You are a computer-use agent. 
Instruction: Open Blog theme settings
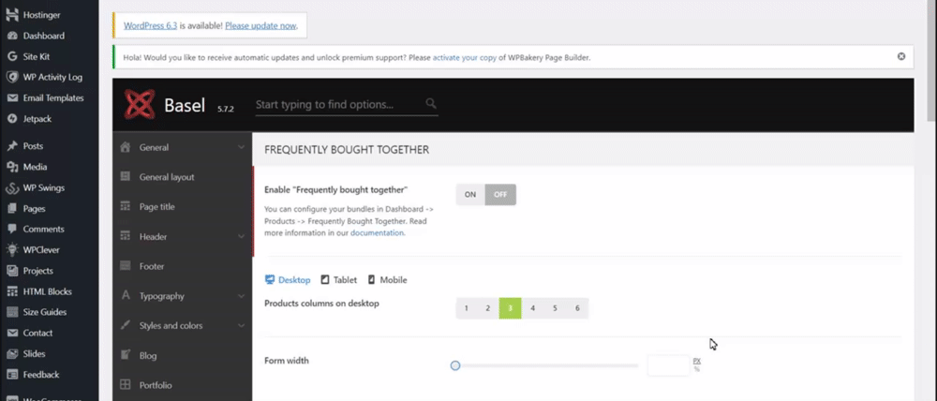coord(183,356)
